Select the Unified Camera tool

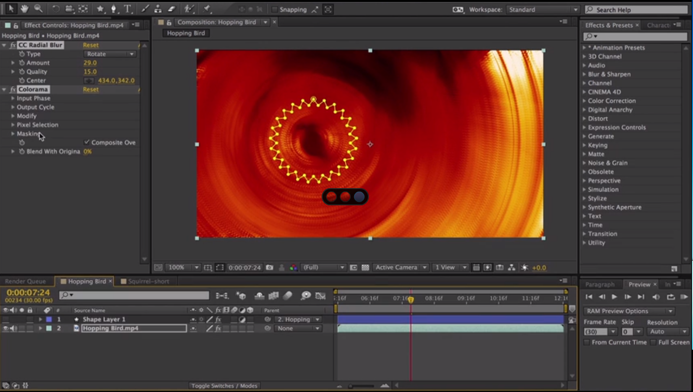69,9
